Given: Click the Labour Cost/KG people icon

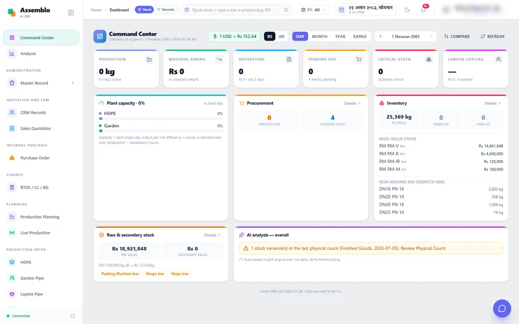Looking at the screenshot, I should 499,60.
